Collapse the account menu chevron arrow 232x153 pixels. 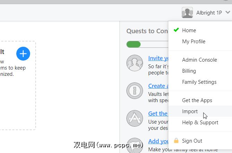227,13
